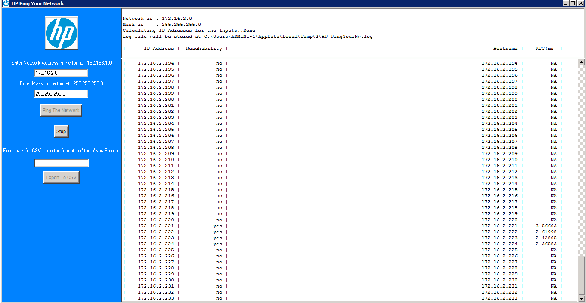Viewport: 586px width, 303px height.
Task: Click the 'Enter Mask in the format' label
Action: point(61,83)
